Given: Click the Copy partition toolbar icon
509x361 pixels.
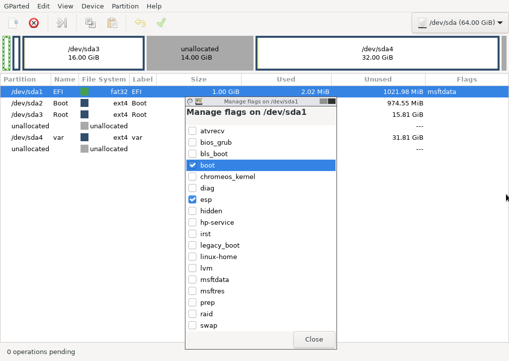Looking at the screenshot, I should [x=90, y=23].
